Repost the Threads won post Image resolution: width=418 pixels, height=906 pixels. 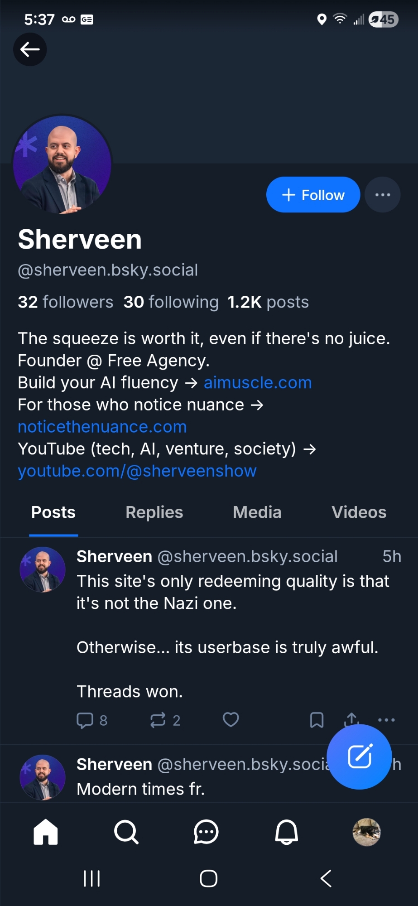(x=158, y=720)
